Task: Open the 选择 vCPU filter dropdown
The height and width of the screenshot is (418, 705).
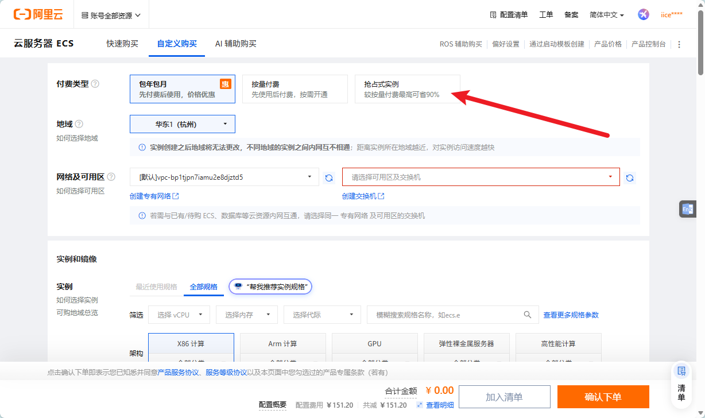Action: tap(180, 315)
